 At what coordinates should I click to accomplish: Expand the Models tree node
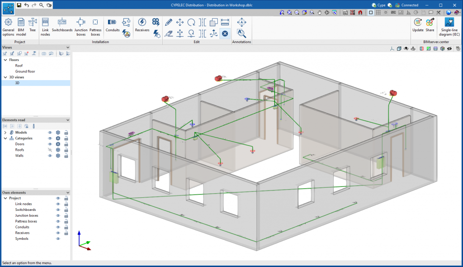click(5, 133)
